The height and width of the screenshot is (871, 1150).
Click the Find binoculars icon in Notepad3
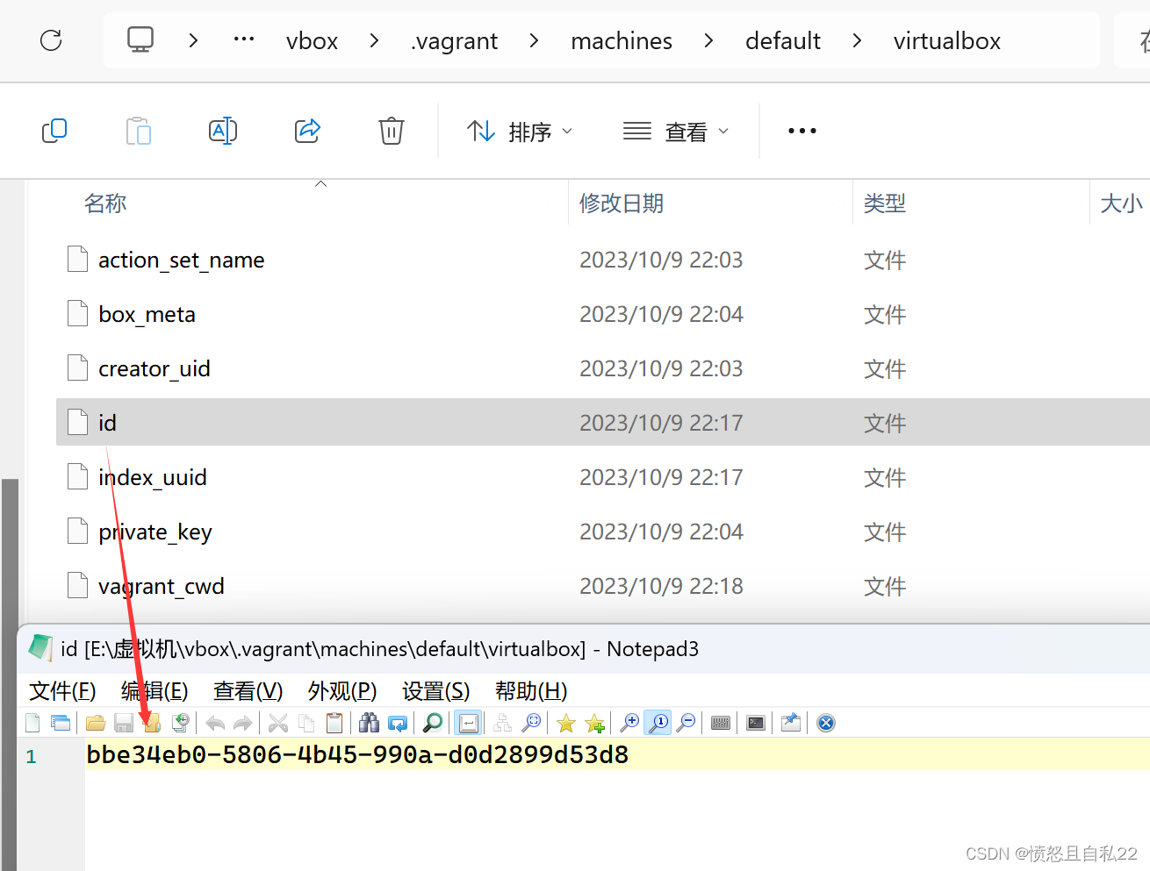pos(369,723)
